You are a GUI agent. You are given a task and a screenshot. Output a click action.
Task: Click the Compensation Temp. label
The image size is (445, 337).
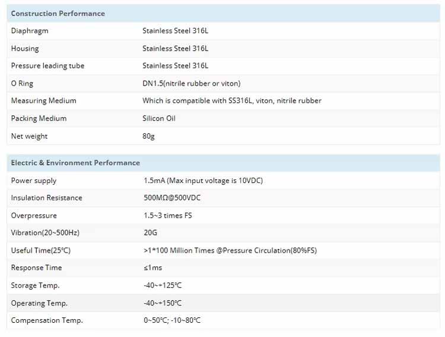point(47,320)
